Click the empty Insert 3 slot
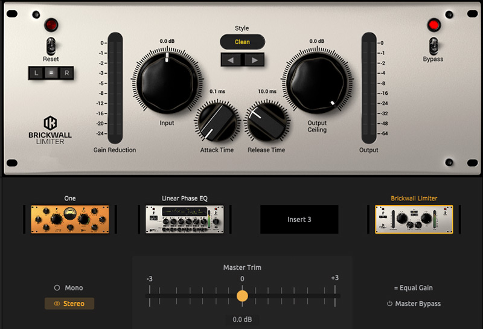The height and width of the screenshot is (329, 483). point(299,219)
